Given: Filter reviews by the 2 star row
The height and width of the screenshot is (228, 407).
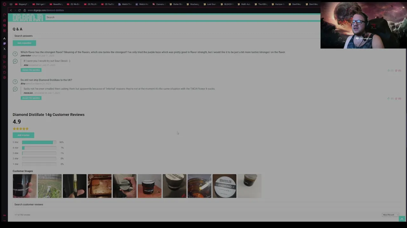Looking at the screenshot, I should point(39,159).
